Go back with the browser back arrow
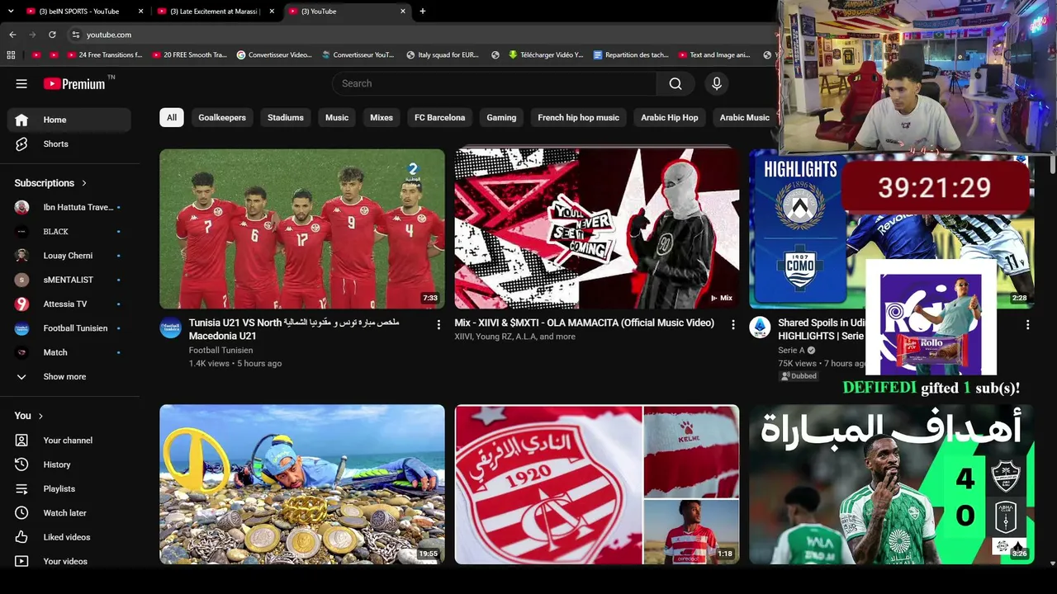 coord(12,35)
